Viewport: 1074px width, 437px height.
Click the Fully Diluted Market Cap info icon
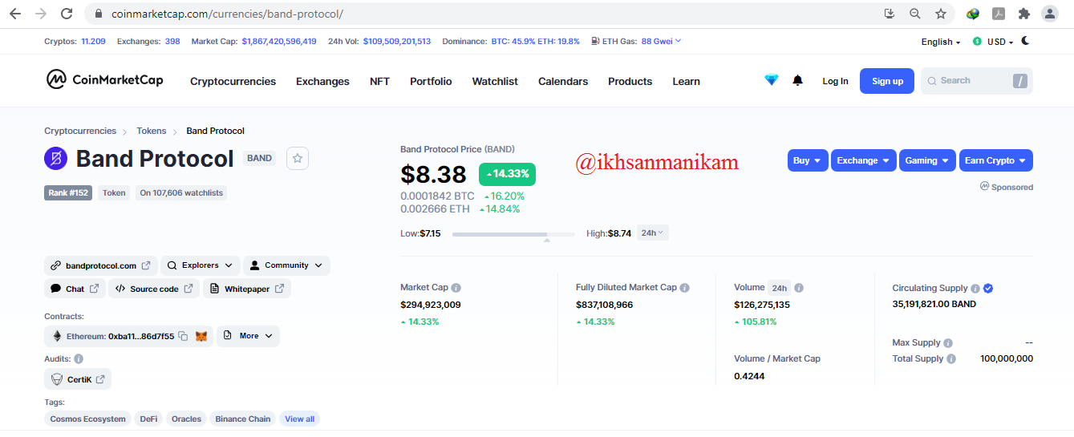click(684, 288)
